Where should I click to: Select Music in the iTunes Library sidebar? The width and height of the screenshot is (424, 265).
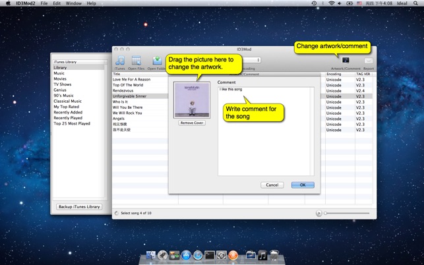78,73
